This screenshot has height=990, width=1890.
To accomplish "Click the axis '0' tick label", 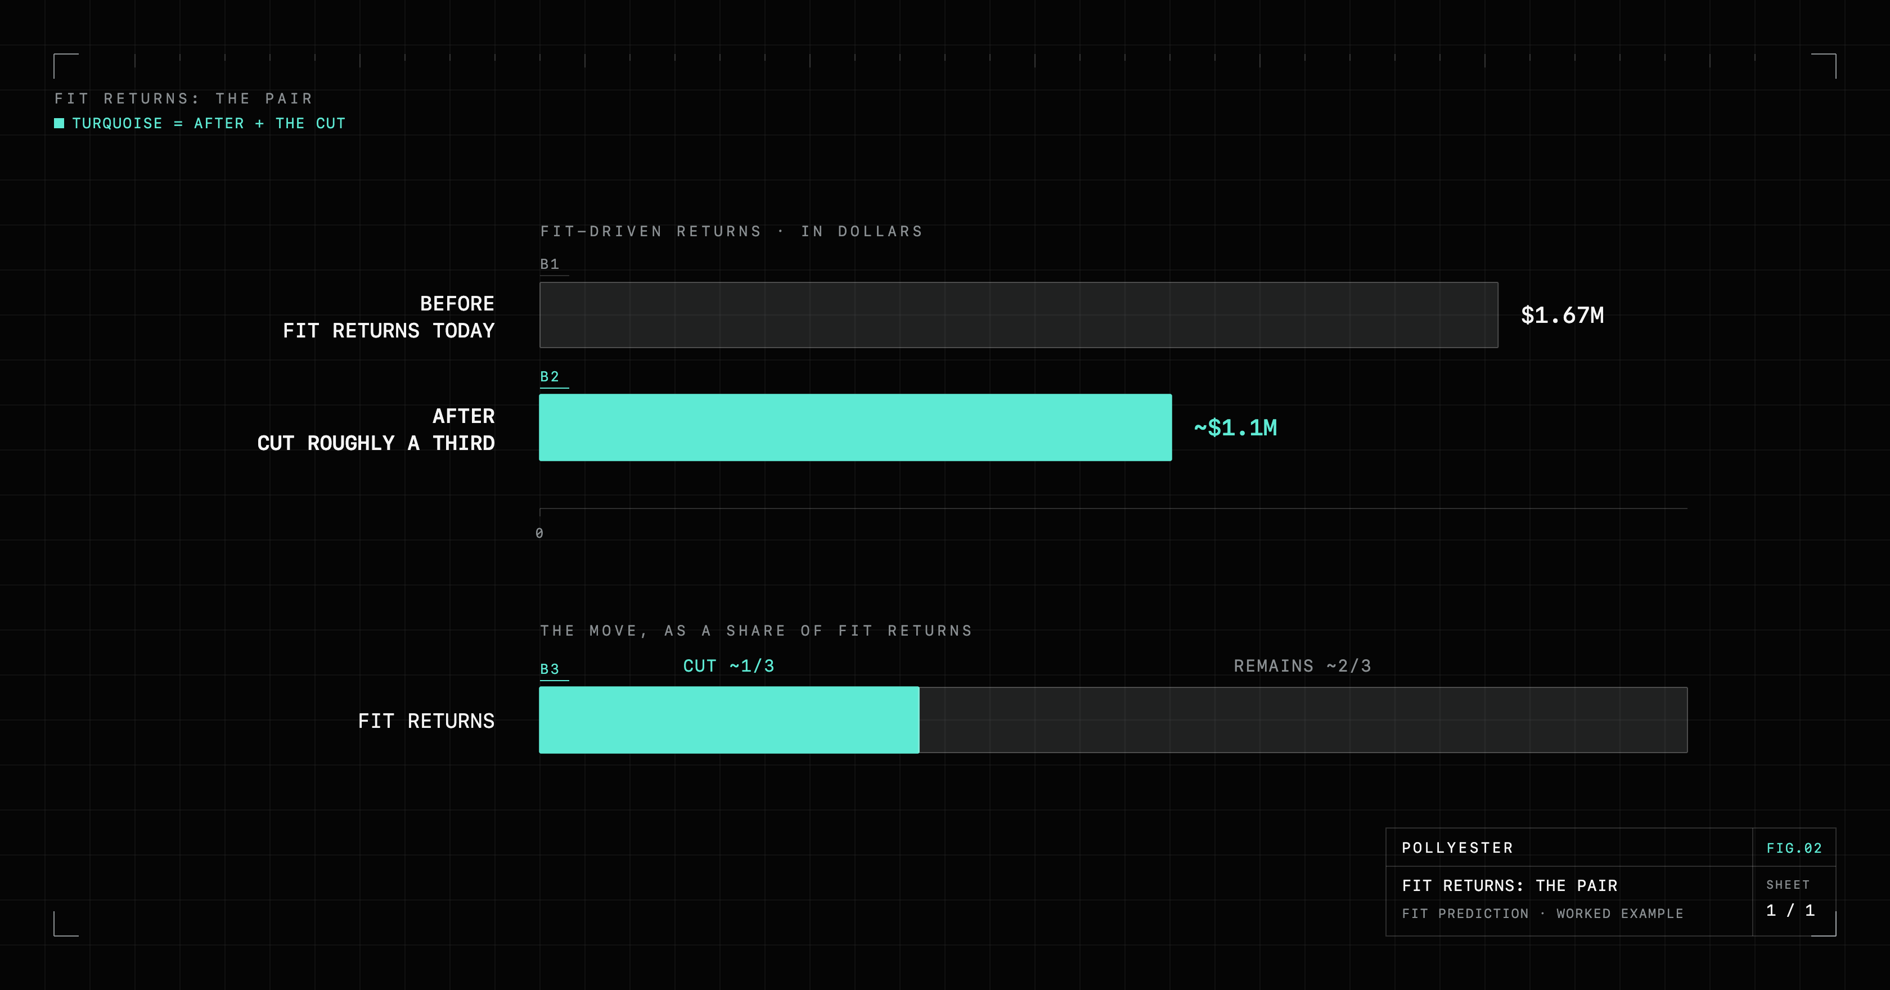I will pos(539,533).
